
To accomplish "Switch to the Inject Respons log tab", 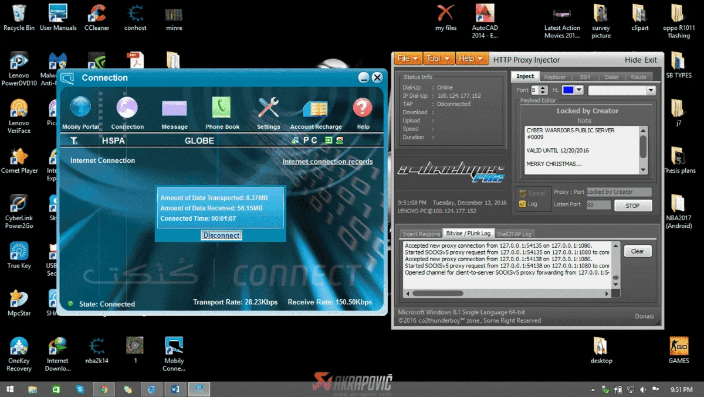I will pyautogui.click(x=421, y=234).
